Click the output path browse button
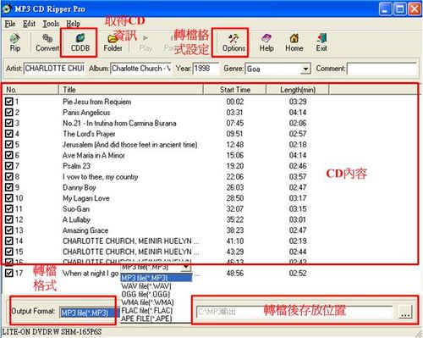 click(x=405, y=312)
